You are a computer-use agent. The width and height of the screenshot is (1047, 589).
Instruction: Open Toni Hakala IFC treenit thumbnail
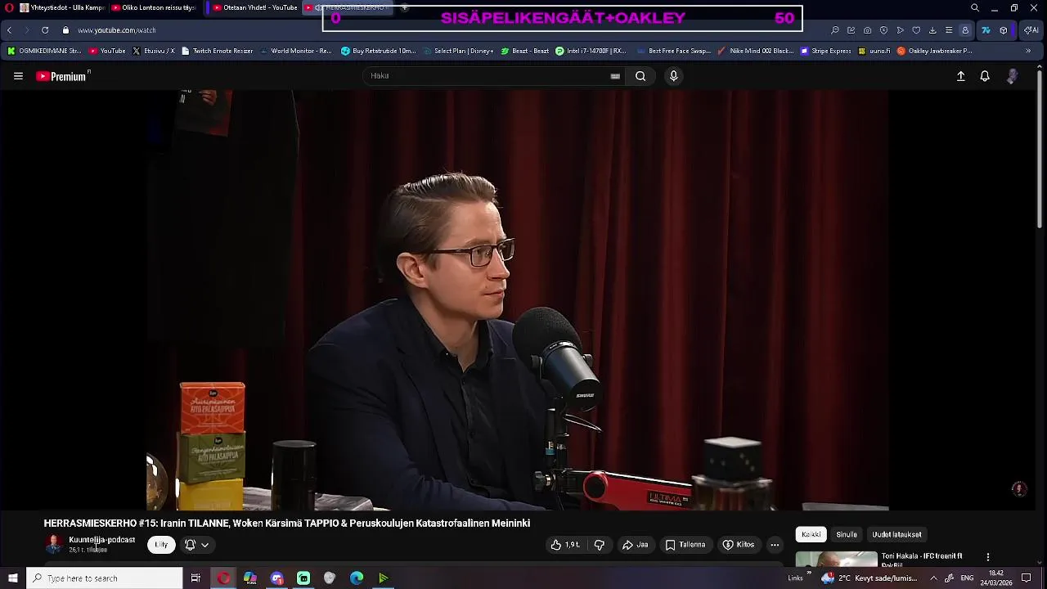[837, 560]
